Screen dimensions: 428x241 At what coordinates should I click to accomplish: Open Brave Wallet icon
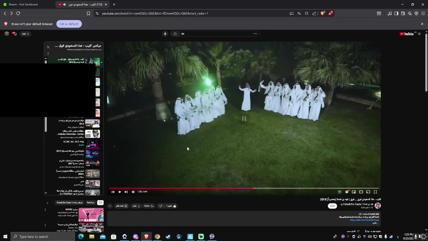(403, 13)
